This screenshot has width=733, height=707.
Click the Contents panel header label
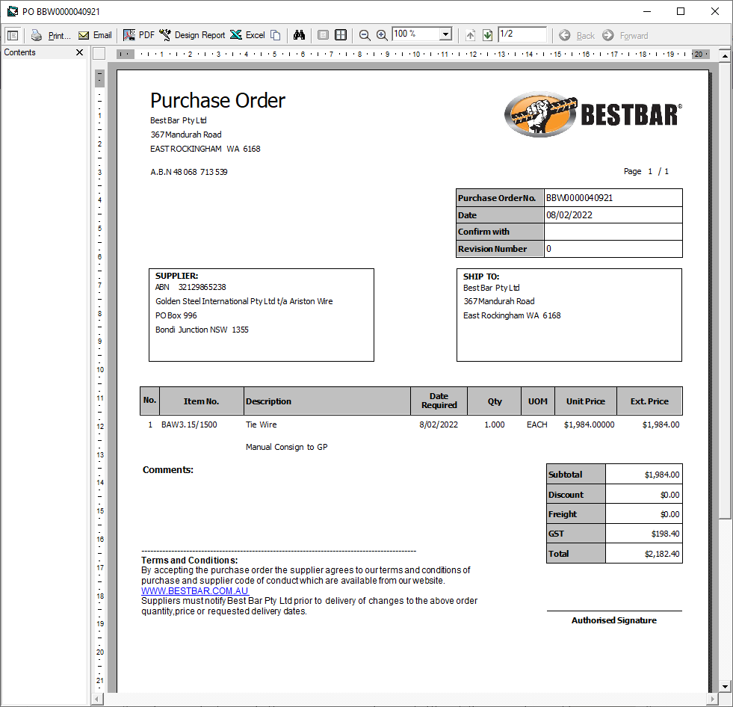[19, 52]
